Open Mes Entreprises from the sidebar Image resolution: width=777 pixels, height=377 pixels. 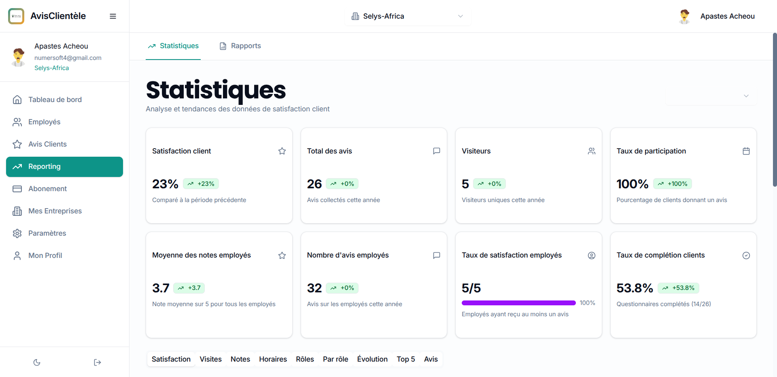point(55,211)
